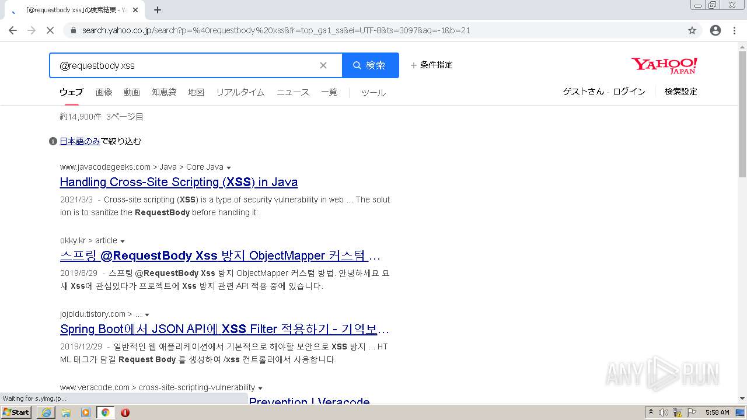Image resolution: width=747 pixels, height=420 pixels.
Task: Open network status tray icon
Action: tap(678, 412)
